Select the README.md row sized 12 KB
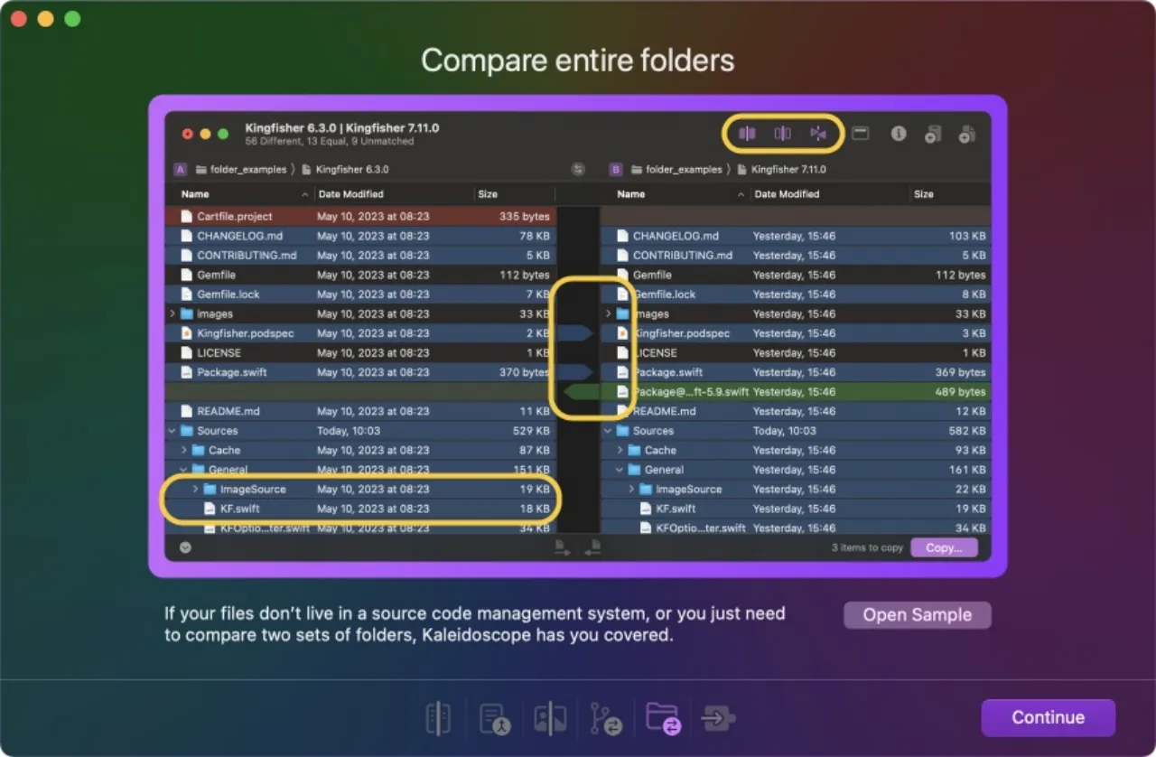Image resolution: width=1156 pixels, height=757 pixels. (x=796, y=411)
